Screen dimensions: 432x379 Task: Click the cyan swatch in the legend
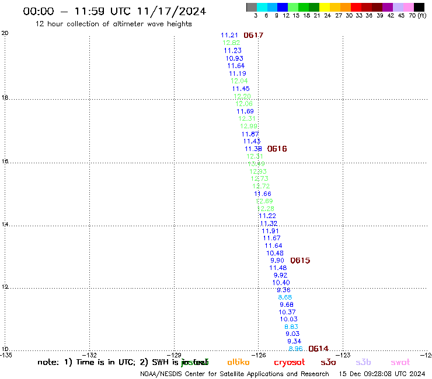coord(262,7)
